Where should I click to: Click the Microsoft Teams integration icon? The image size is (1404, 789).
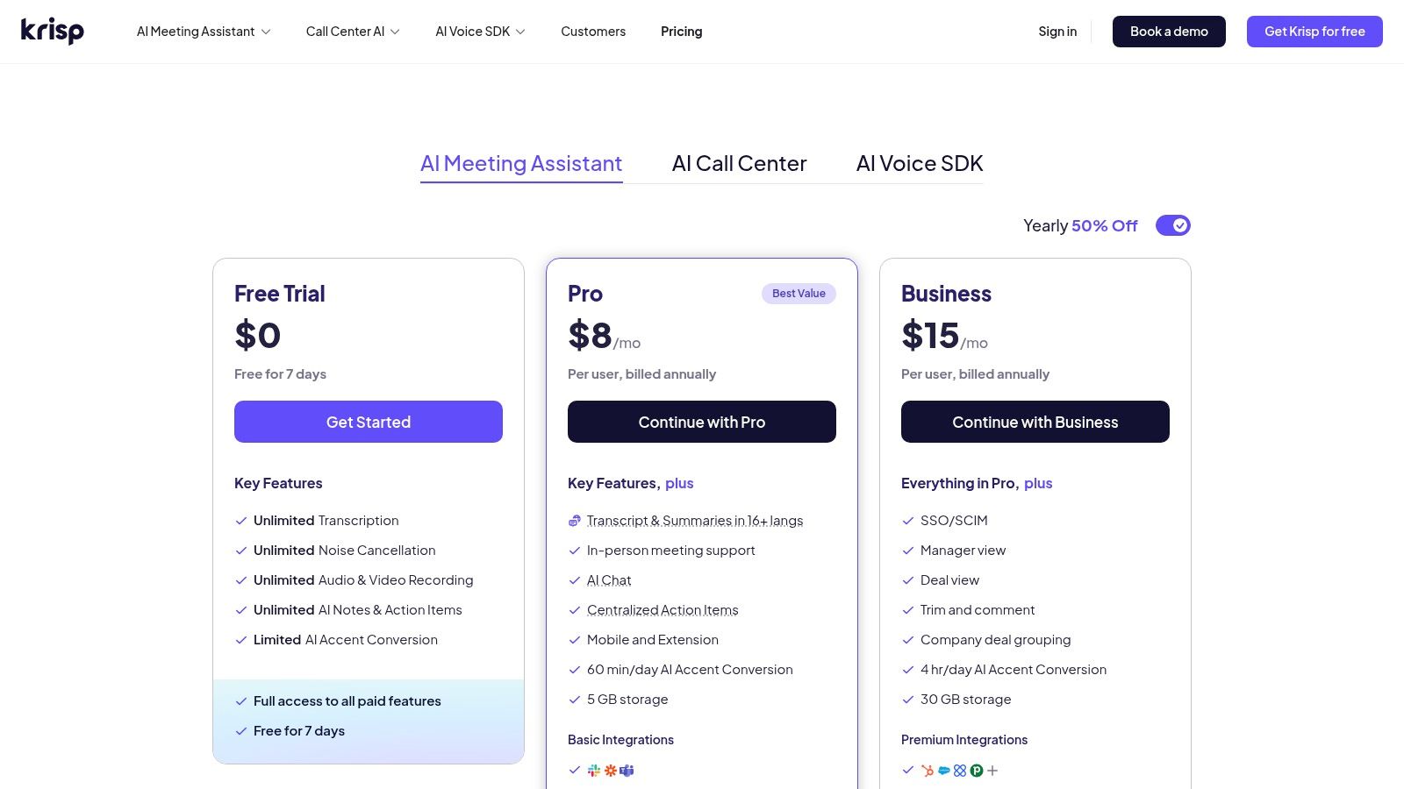627,771
